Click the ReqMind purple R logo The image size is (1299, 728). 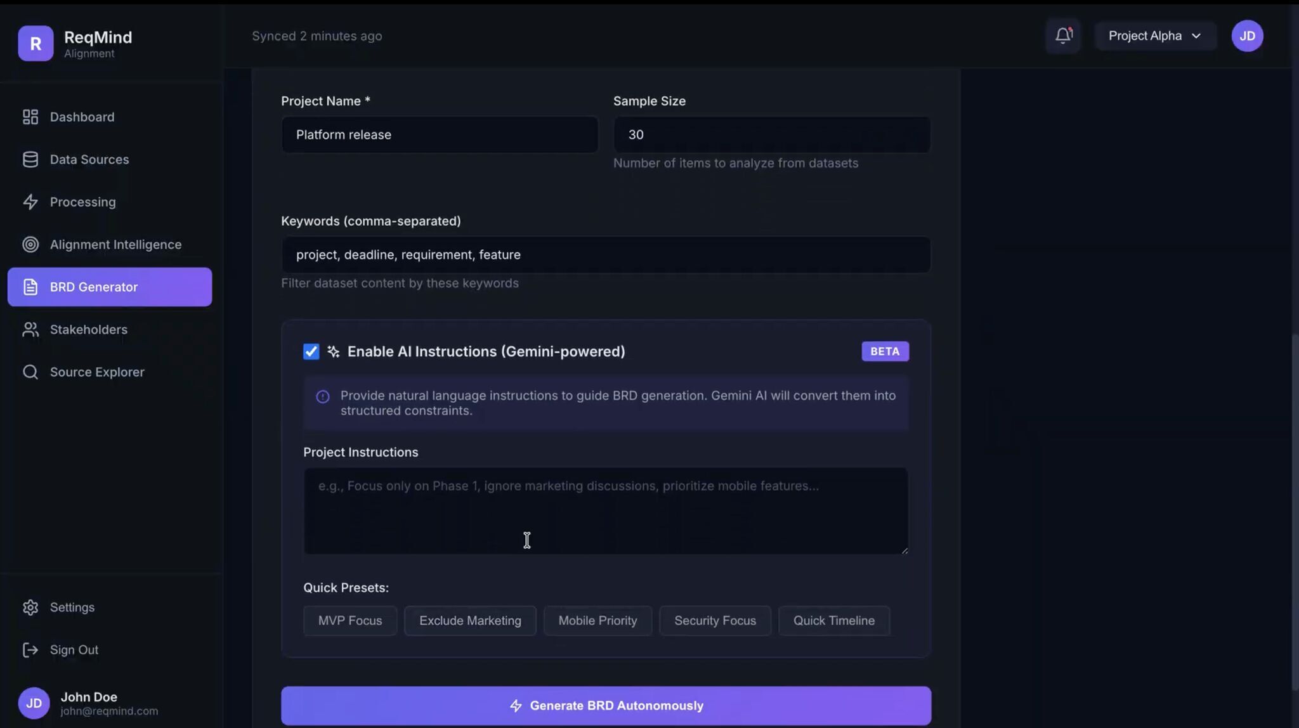(36, 43)
